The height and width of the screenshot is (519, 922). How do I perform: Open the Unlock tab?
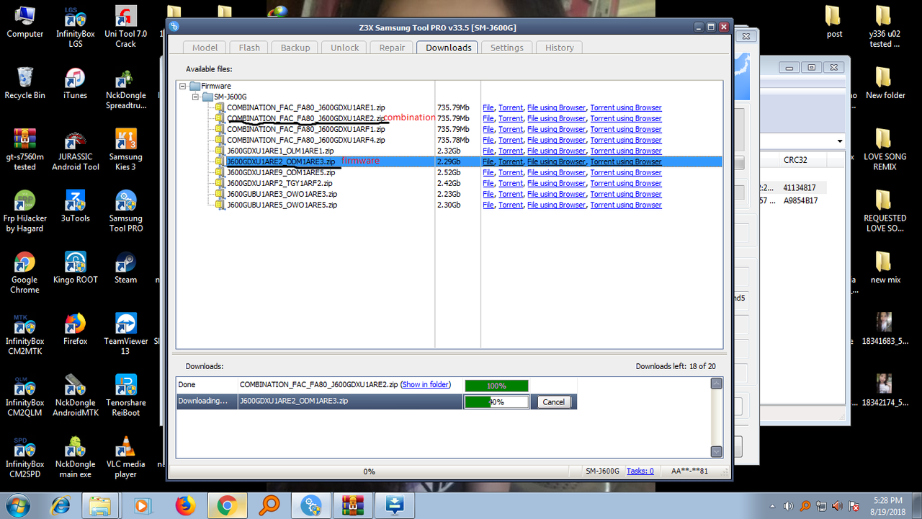(345, 48)
